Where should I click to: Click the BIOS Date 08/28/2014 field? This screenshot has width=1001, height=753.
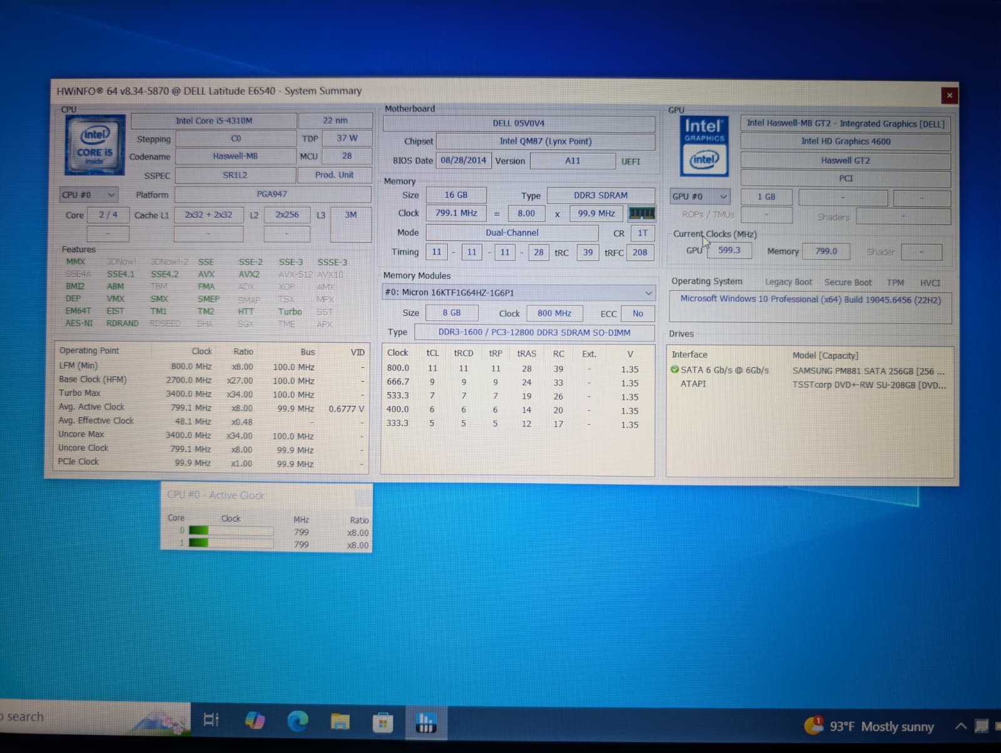pos(463,160)
